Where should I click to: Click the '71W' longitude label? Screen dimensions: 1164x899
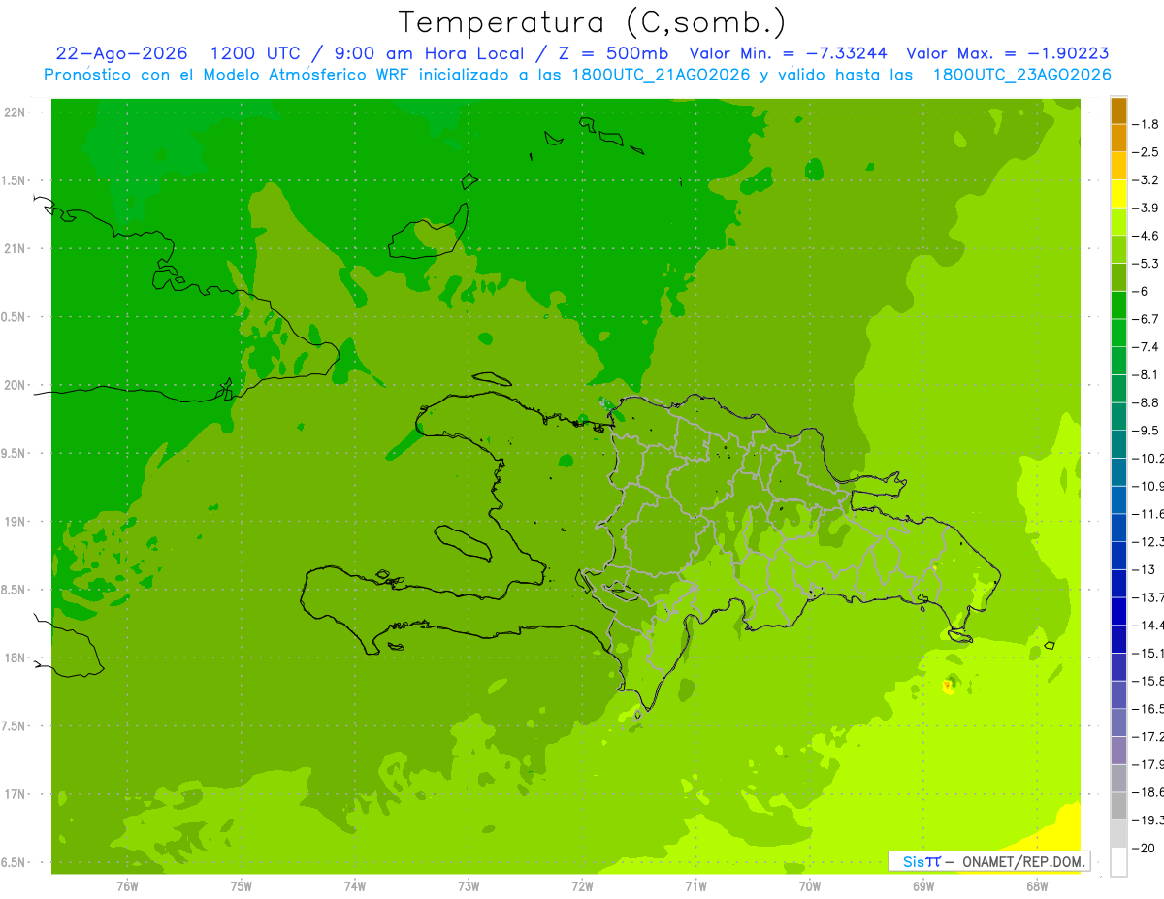pos(695,886)
